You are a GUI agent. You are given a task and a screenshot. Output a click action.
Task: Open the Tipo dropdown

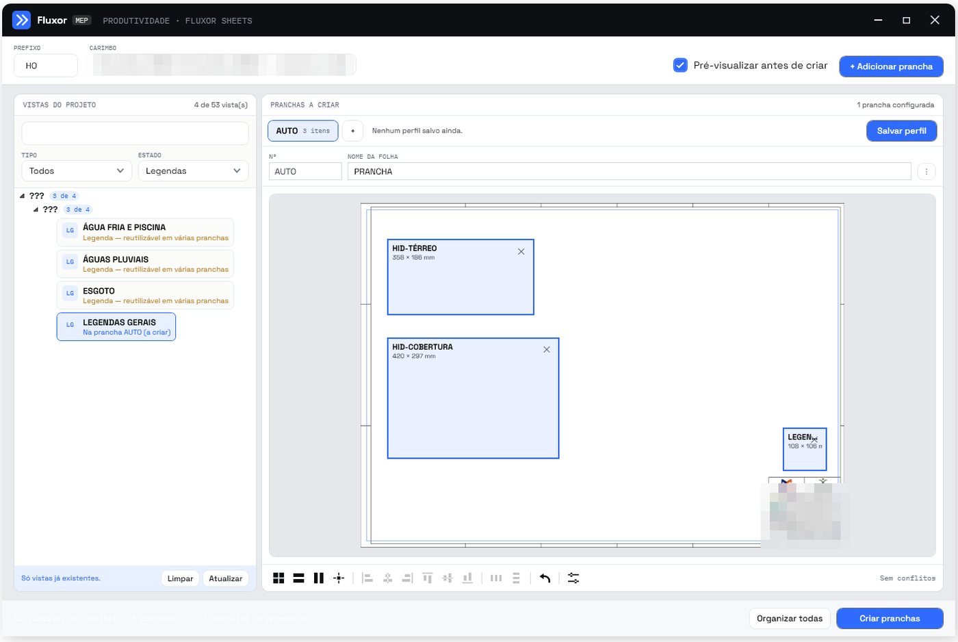77,171
